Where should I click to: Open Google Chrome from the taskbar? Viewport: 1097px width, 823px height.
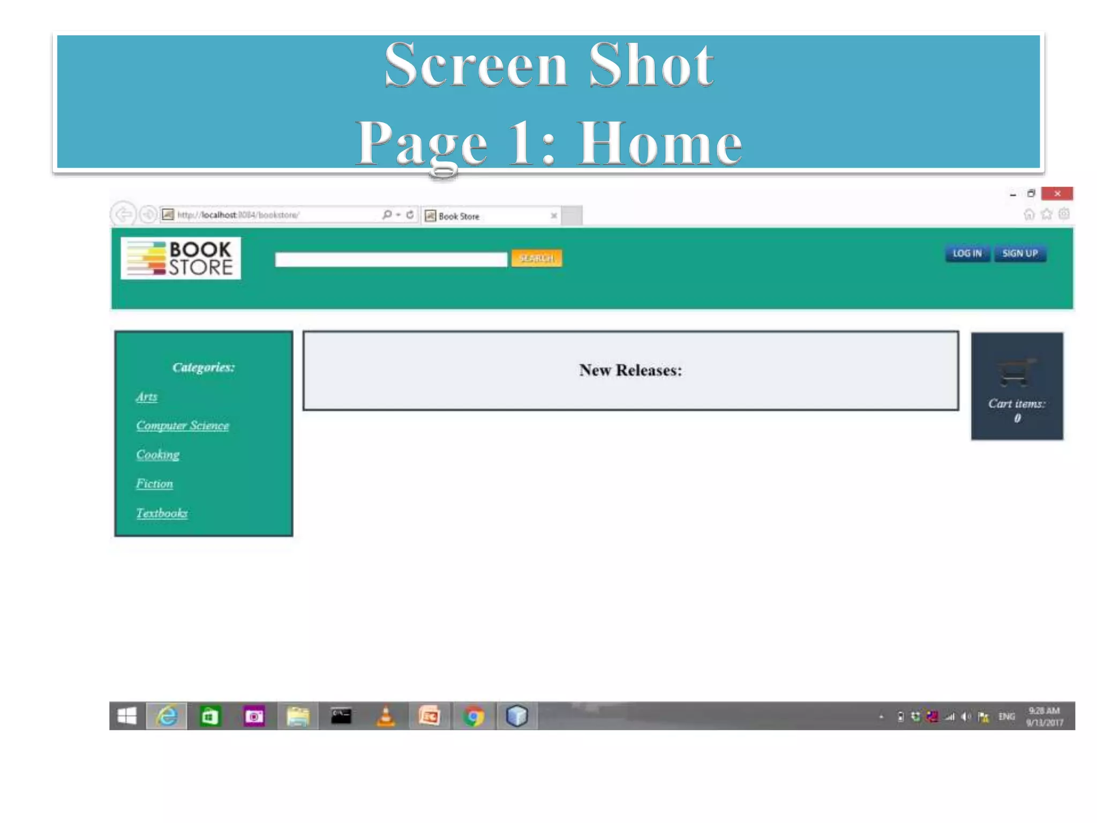point(474,716)
